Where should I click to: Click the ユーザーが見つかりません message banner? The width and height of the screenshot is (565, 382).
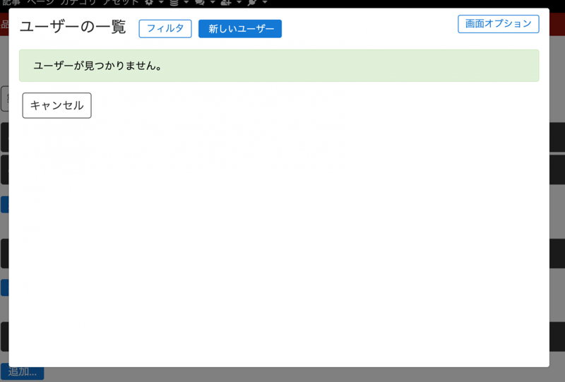[x=278, y=66]
